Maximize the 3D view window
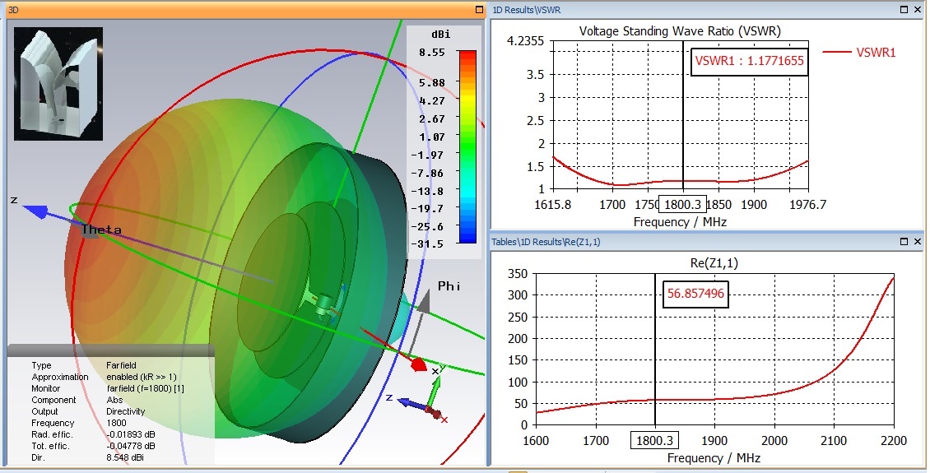 [479, 10]
